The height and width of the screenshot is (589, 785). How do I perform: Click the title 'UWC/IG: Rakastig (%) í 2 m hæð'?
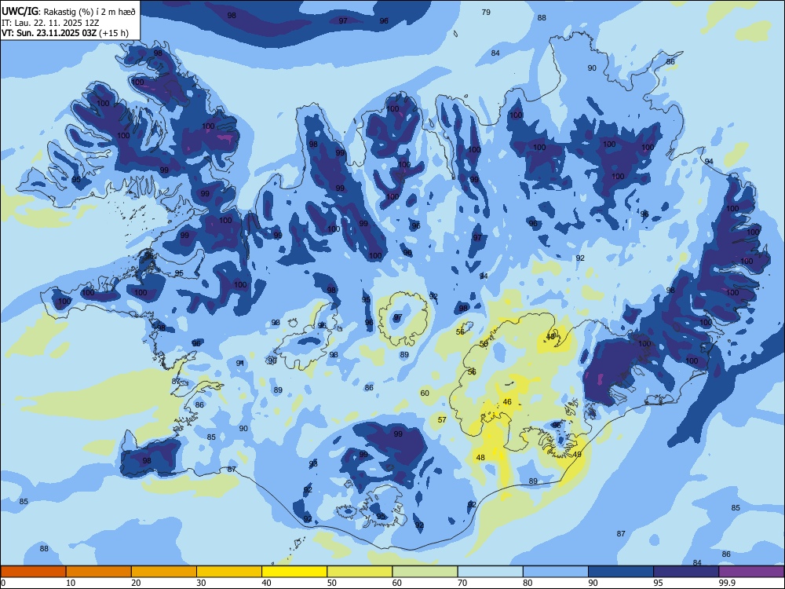[68, 11]
